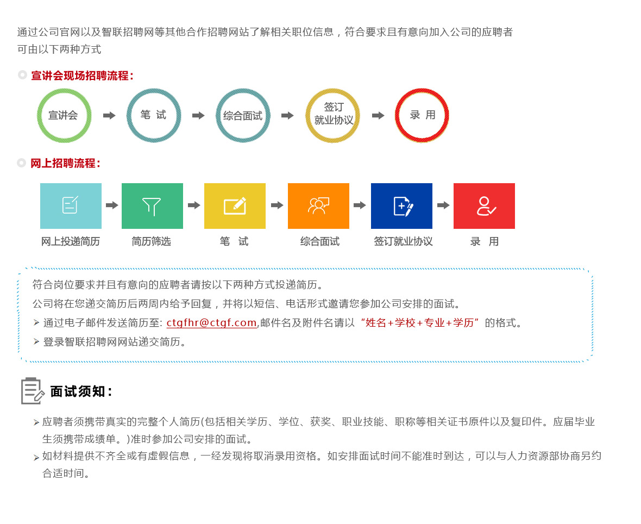Select the yellow 笔试 written test icon
This screenshot has height=524, width=641.
pyautogui.click(x=235, y=206)
